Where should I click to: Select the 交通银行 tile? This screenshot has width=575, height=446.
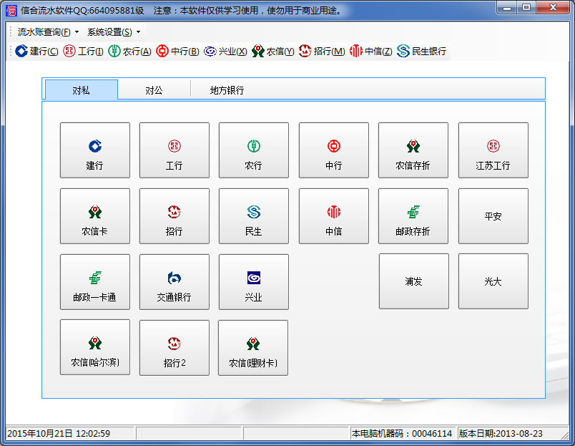pos(175,282)
